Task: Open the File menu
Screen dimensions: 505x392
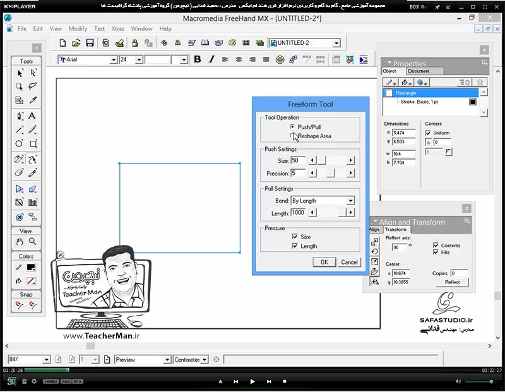Action: [x=22, y=28]
